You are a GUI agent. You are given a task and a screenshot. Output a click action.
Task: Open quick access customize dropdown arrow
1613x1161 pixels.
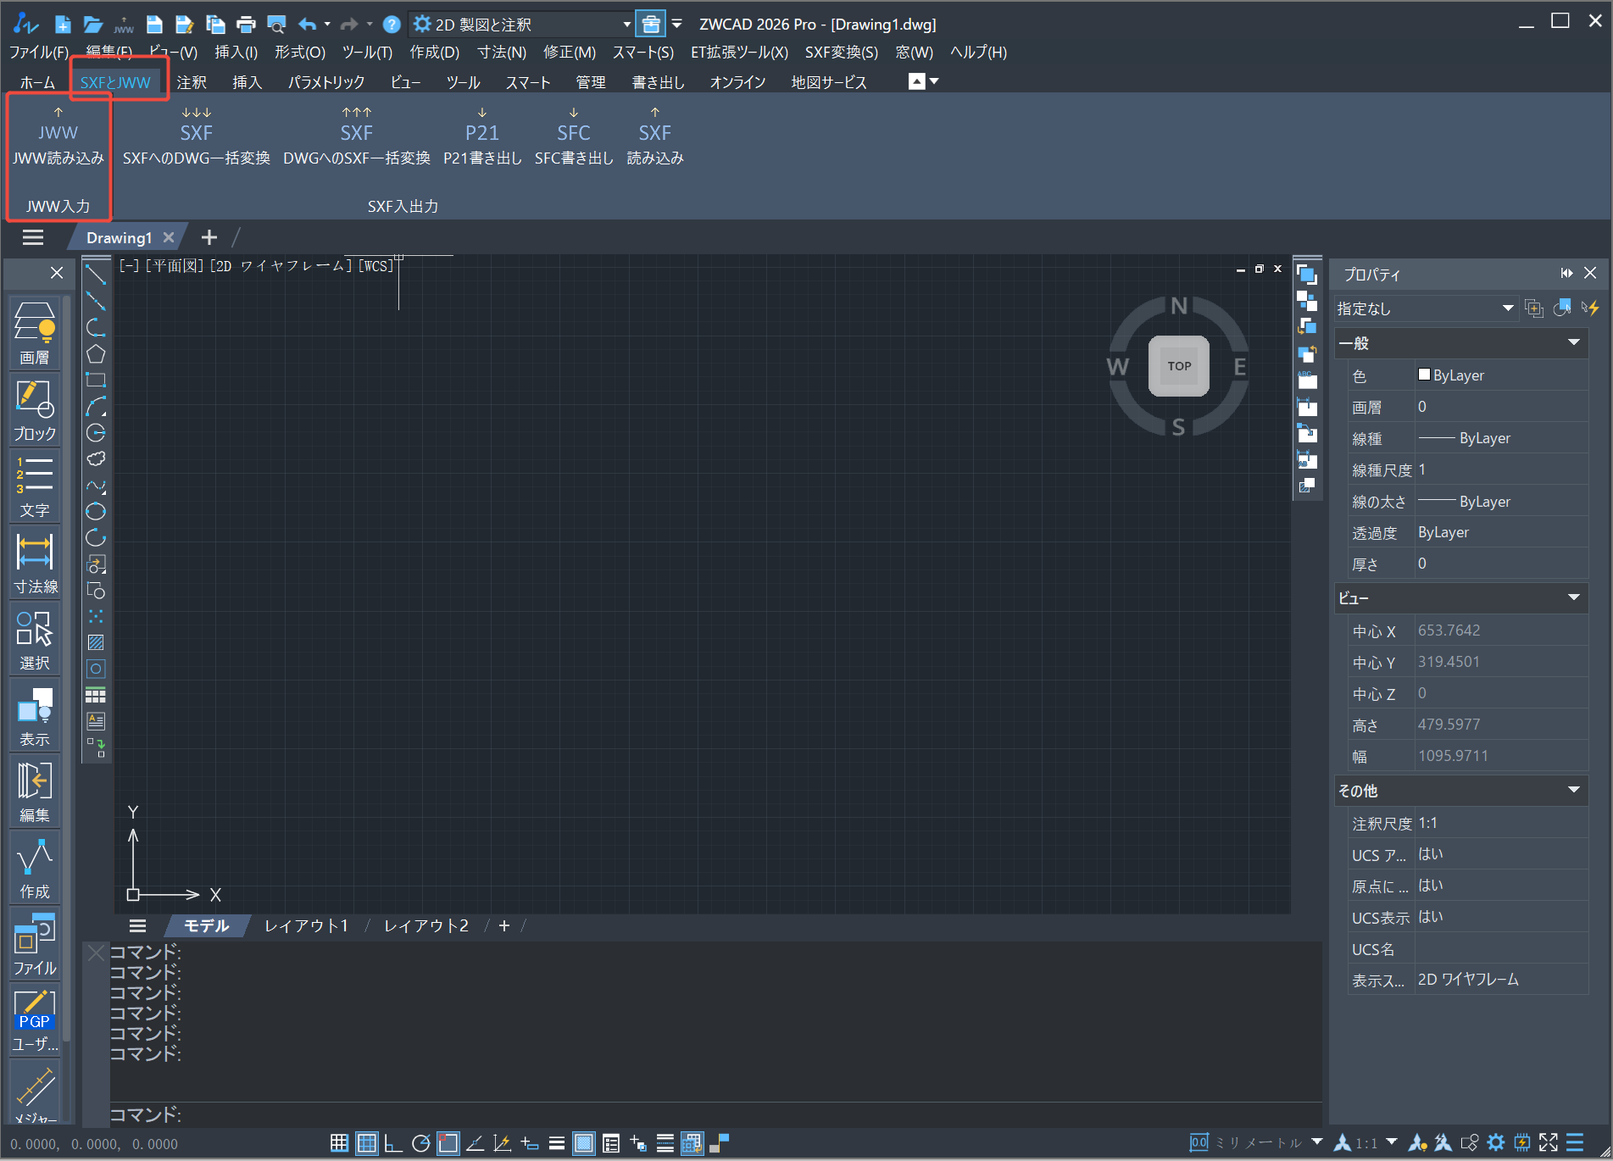click(x=677, y=25)
